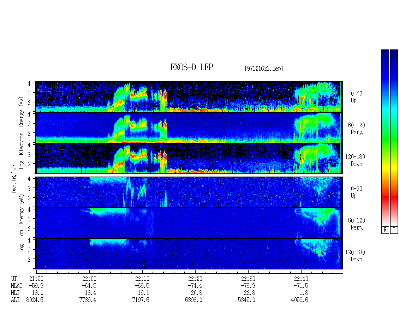Click the 22:20 UT time label
Screen dimensions: 399x309
tap(195, 279)
